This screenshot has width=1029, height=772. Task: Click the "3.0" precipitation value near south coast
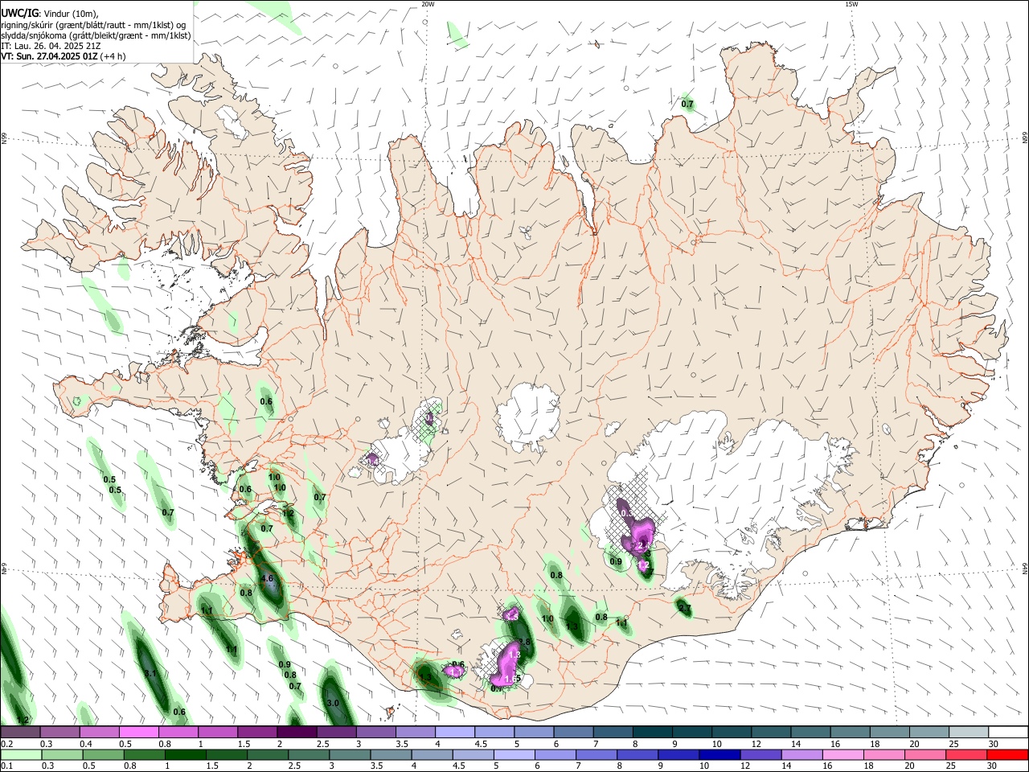[x=334, y=703]
